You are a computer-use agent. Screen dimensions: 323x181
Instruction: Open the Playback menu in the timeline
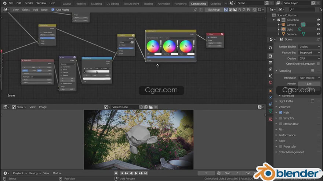click(18, 173)
